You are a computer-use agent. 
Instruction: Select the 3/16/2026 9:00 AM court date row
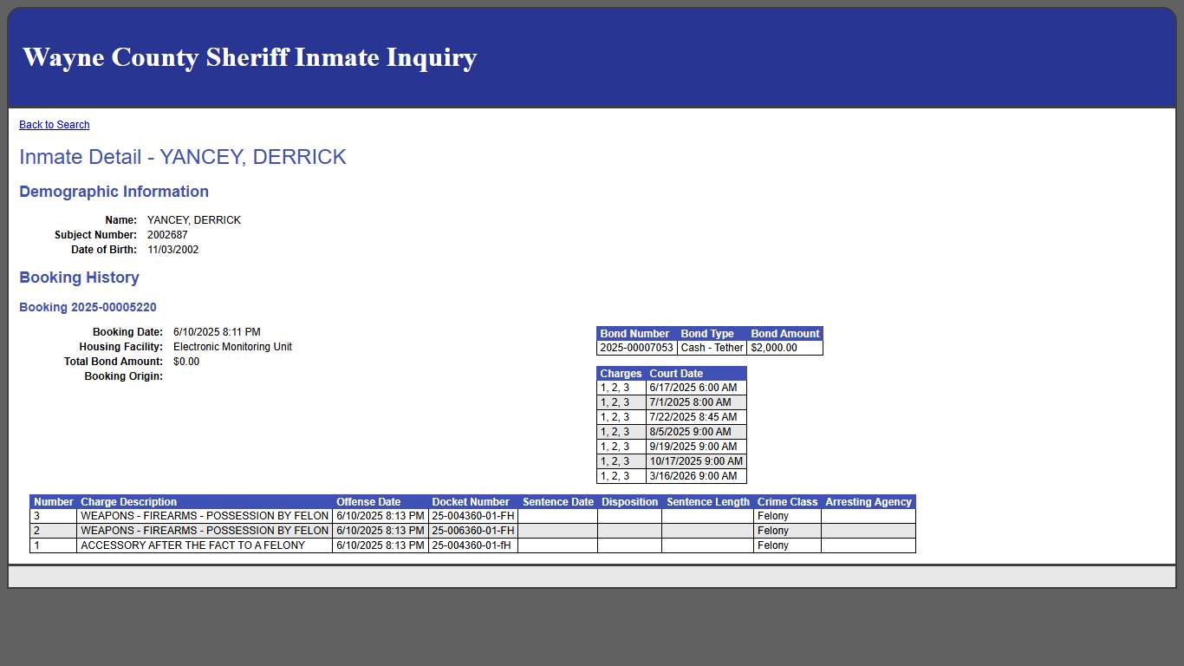695,476
